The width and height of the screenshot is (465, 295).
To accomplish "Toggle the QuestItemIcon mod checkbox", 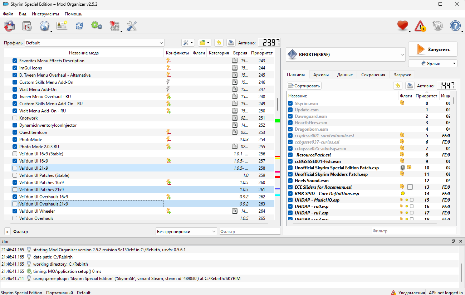I will [x=15, y=132].
